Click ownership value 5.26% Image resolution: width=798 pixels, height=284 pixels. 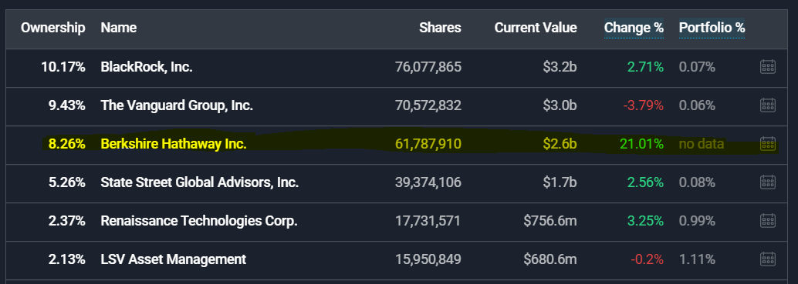tap(66, 182)
